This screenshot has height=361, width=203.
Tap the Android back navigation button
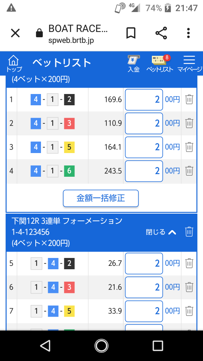(x=45, y=346)
